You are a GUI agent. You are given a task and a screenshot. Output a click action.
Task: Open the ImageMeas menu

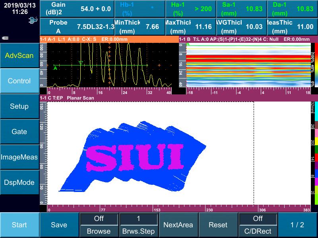[19, 157]
